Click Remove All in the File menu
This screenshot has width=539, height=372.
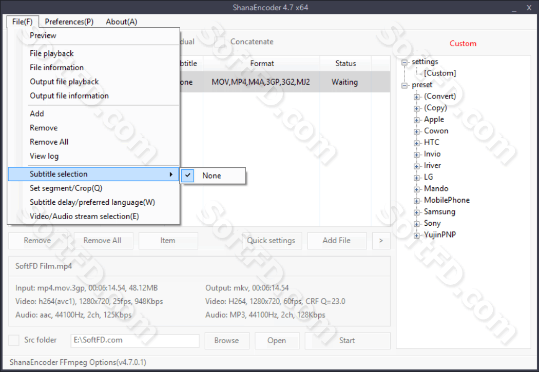tap(93, 142)
